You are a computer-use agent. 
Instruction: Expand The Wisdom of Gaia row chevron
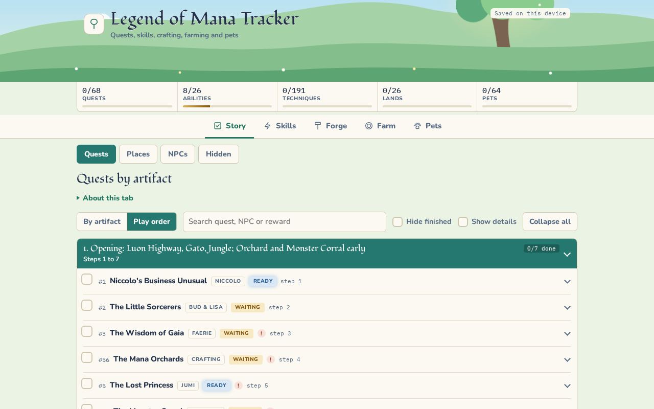pyautogui.click(x=567, y=334)
